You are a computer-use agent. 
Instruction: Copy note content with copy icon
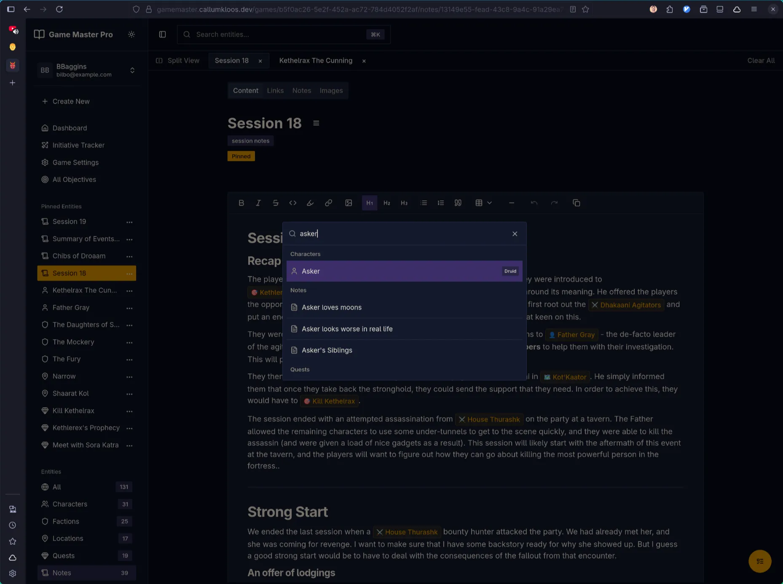576,203
